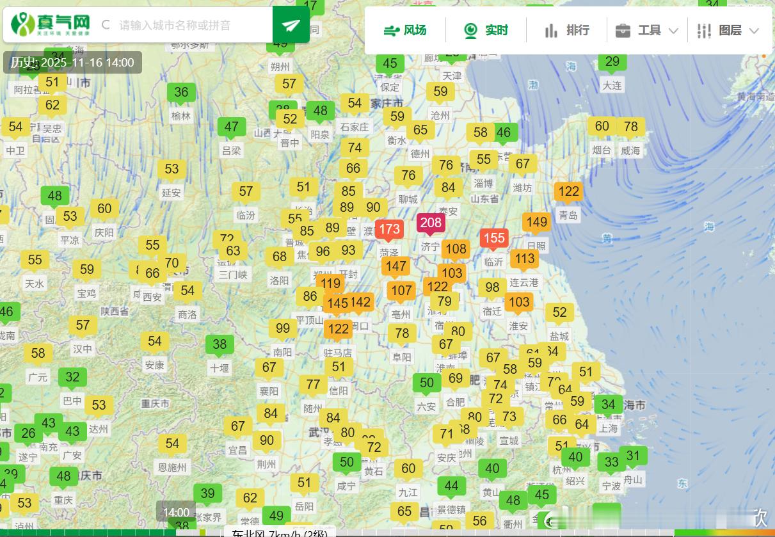
Task: Select the 延安 AQI 53 marker
Action: [x=172, y=170]
